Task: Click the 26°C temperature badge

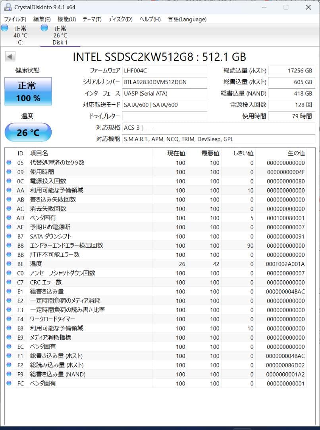Action: click(28, 133)
